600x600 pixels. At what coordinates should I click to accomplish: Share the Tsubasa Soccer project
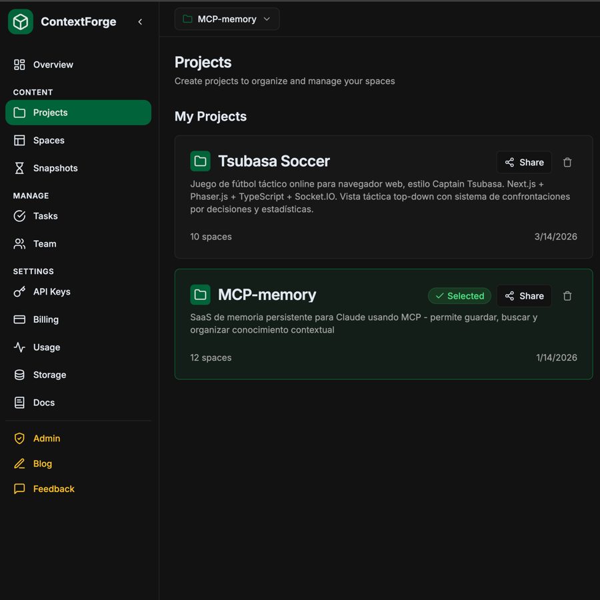tap(524, 162)
